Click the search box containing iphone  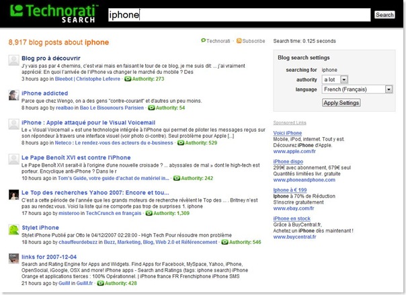click(239, 15)
